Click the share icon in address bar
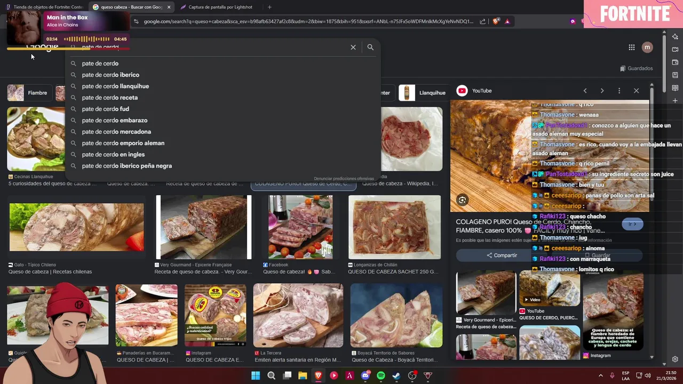 click(482, 21)
